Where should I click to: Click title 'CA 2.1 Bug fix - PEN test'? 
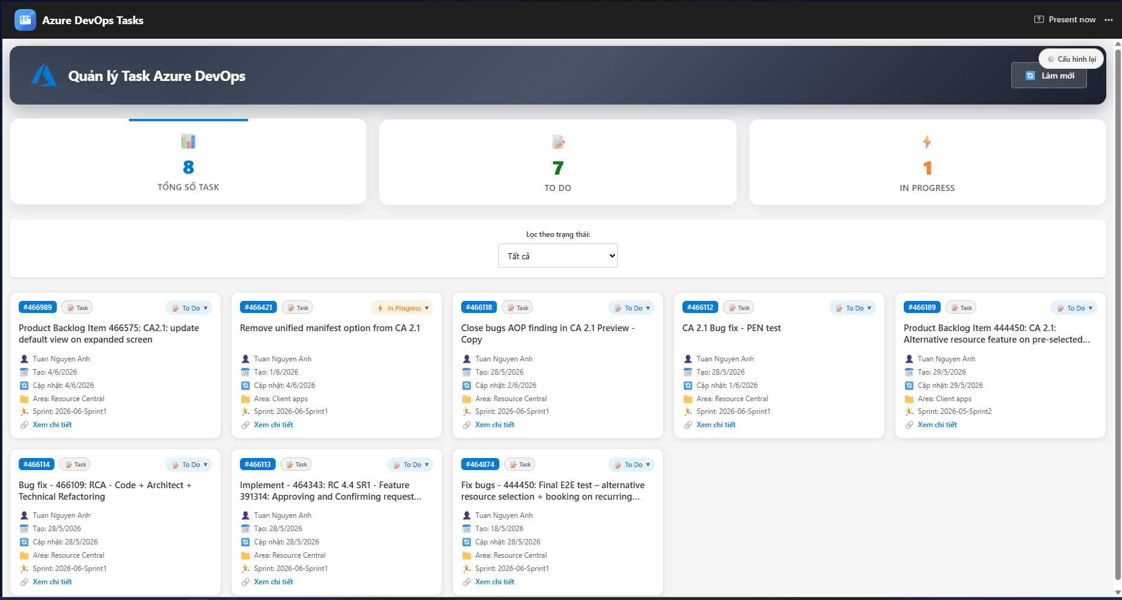[731, 328]
